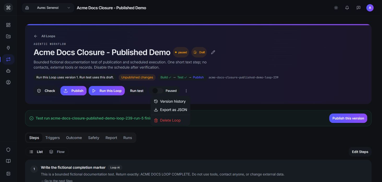The height and width of the screenshot is (182, 382).
Task: Click the Check button
Action: click(46, 91)
